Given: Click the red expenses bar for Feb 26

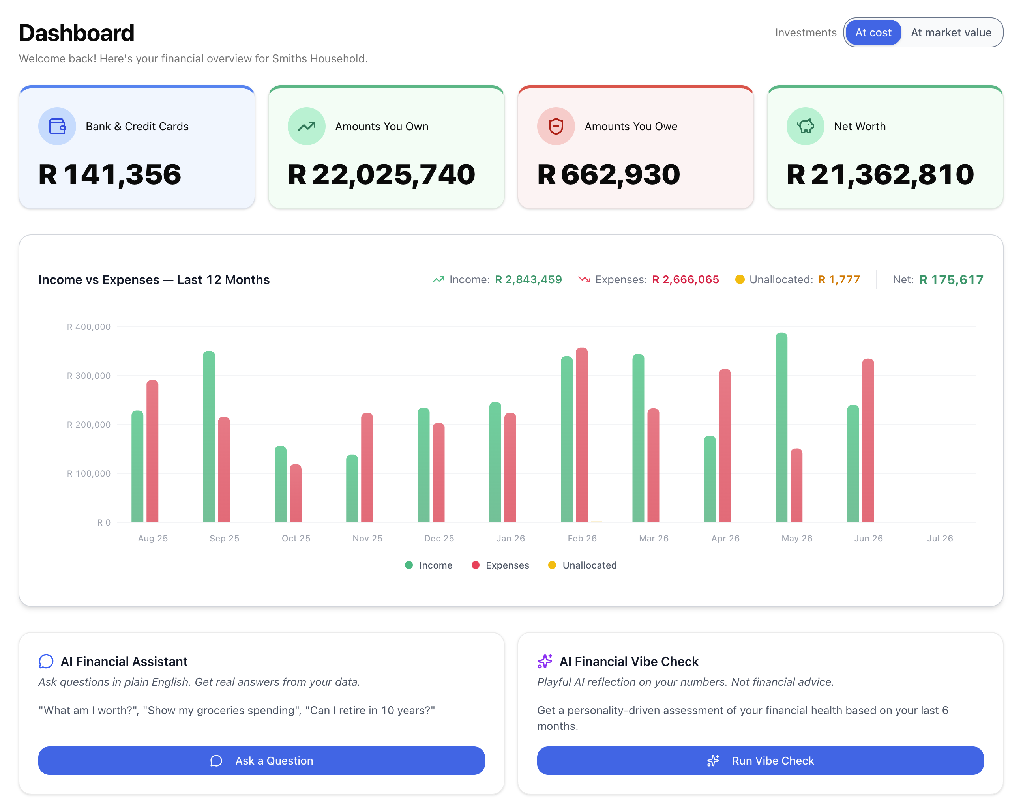Looking at the screenshot, I should point(582,435).
